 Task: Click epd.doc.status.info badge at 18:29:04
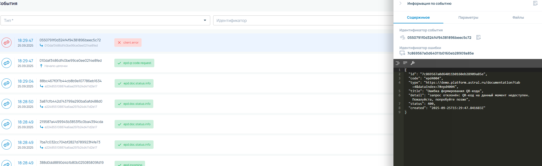pyautogui.click(x=134, y=83)
